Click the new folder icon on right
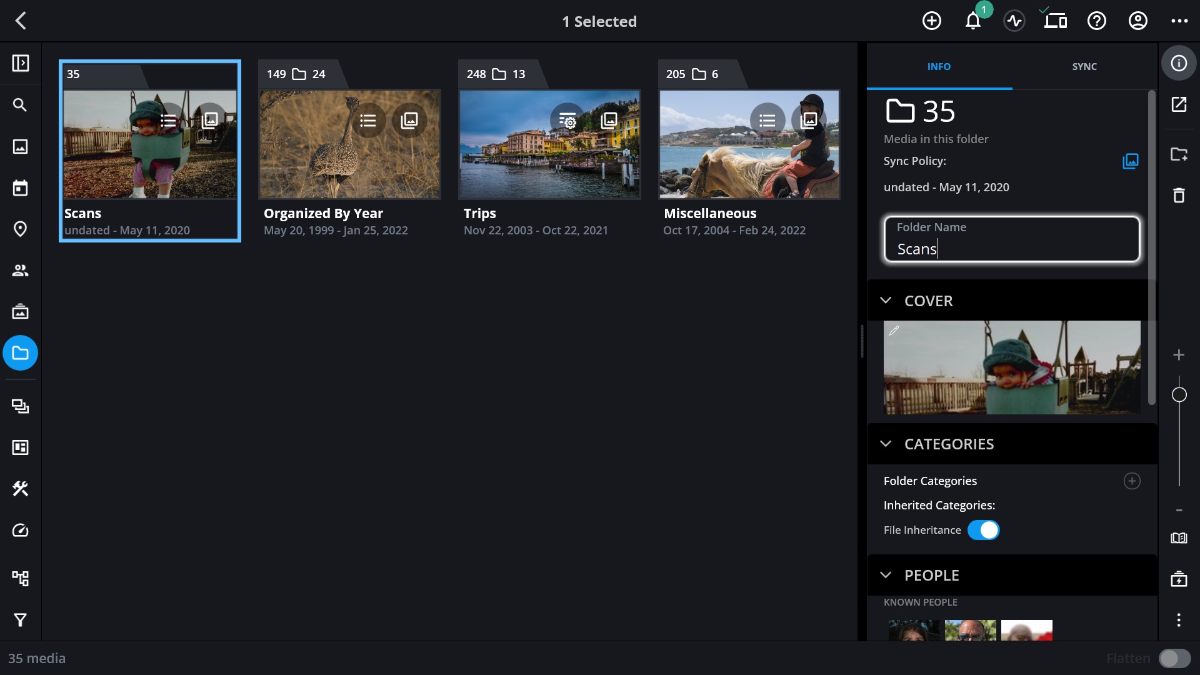Screen dimensions: 1200x675 pyautogui.click(x=1179, y=154)
